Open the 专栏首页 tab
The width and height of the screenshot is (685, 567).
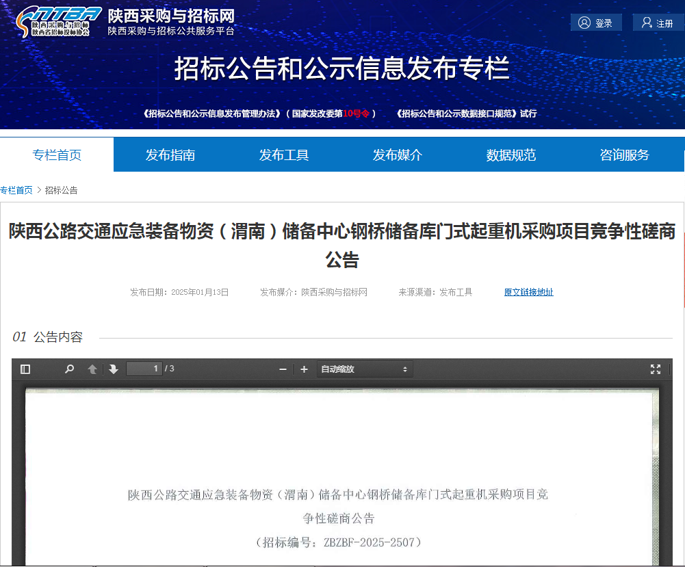tap(57, 155)
